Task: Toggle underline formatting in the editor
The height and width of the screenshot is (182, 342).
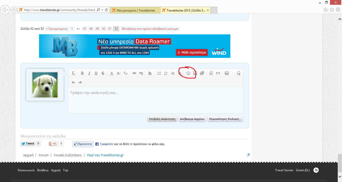Action: (96, 73)
